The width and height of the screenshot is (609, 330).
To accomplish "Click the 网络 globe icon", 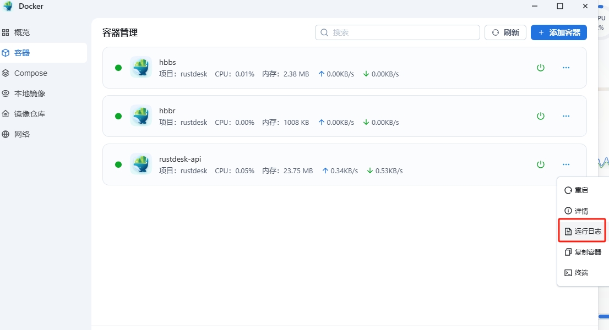I will click(x=6, y=134).
